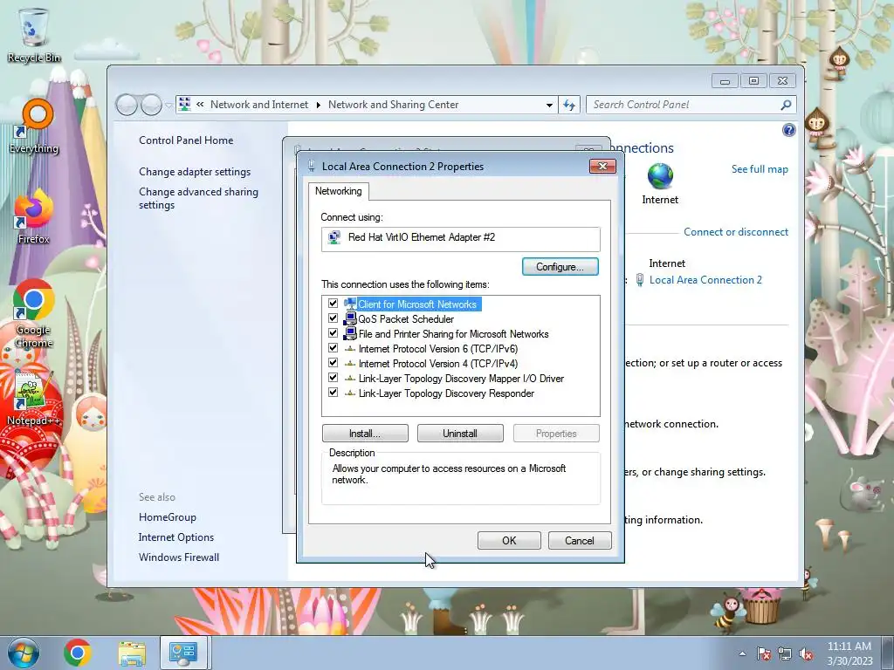894x670 pixels.
Task: Click the Uninstall button
Action: coord(460,434)
